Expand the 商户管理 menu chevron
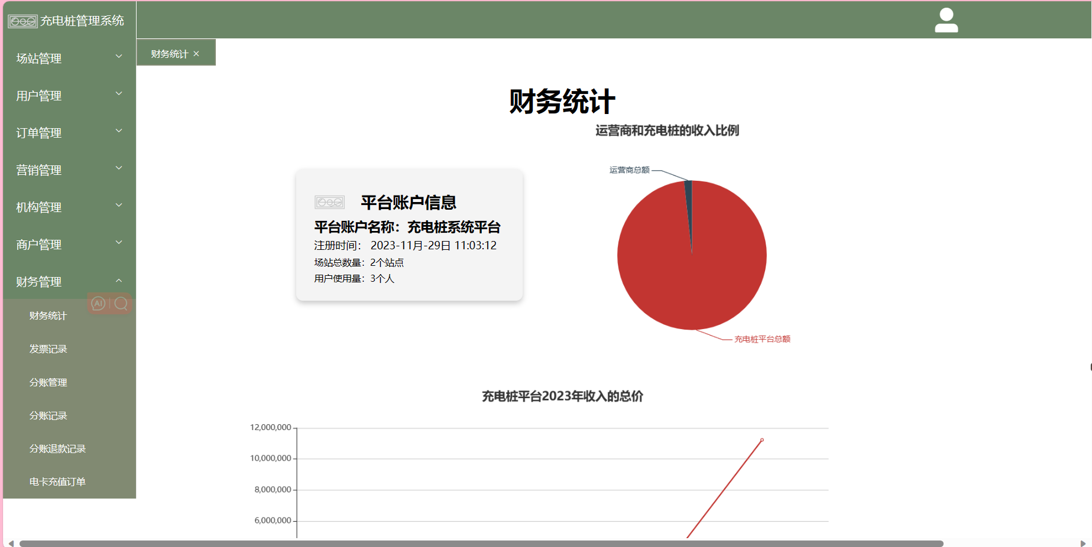The image size is (1092, 547). pyautogui.click(x=119, y=243)
